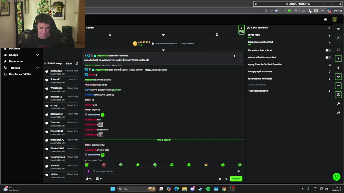Open Yapay Zeka ile Sohbet Denetimi link icon
This screenshot has height=193, width=344.
coord(329,65)
